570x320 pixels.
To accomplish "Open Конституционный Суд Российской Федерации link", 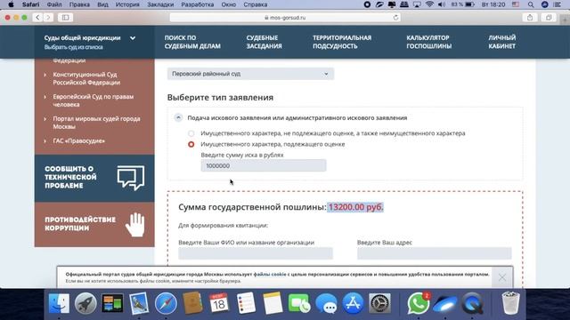I will pos(86,78).
